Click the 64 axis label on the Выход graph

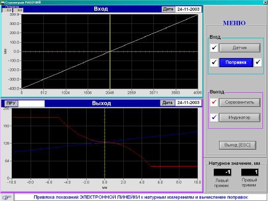(x=7, y=161)
